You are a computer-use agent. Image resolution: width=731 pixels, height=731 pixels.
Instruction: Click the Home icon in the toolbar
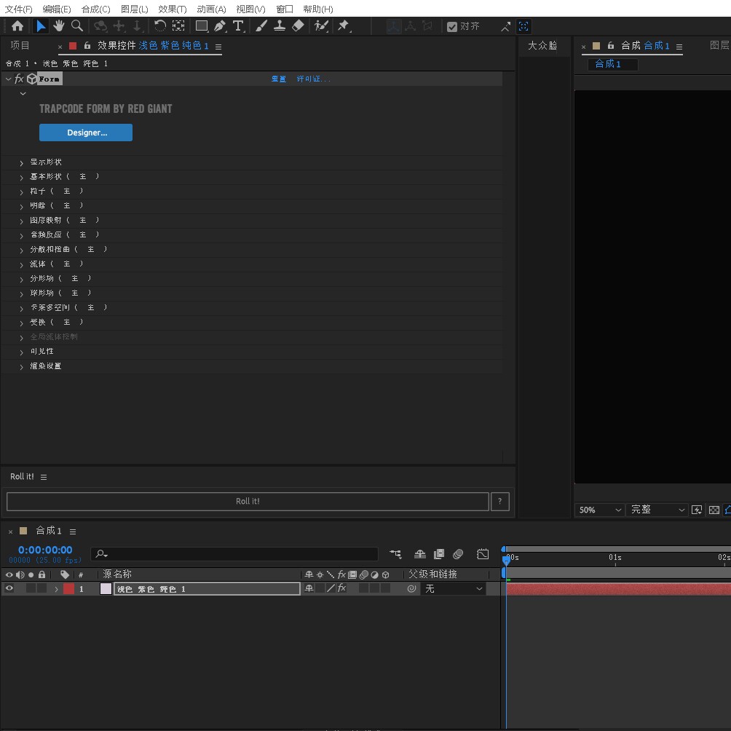(x=17, y=26)
